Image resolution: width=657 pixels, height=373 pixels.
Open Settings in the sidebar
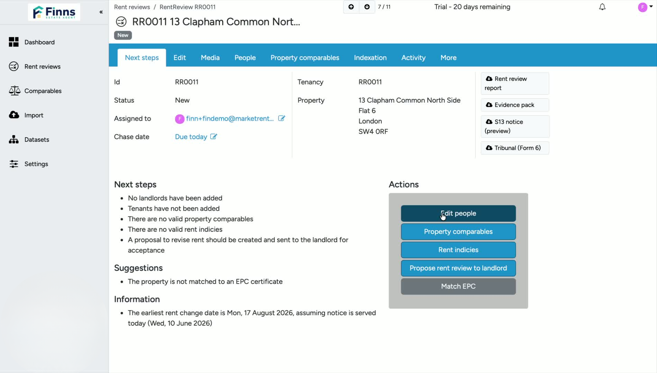point(36,164)
